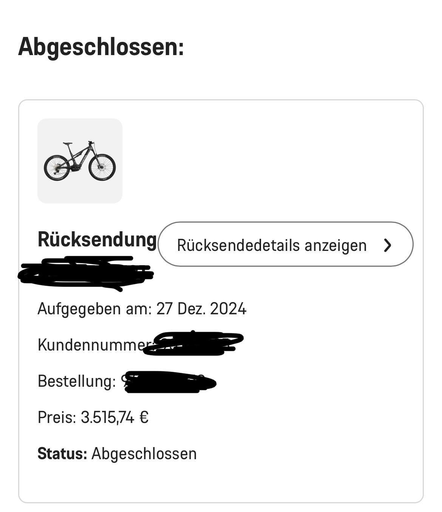Screen dimensions: 442x512
Task: Click the Rücksendedetails anzeigen button
Action: (286, 244)
